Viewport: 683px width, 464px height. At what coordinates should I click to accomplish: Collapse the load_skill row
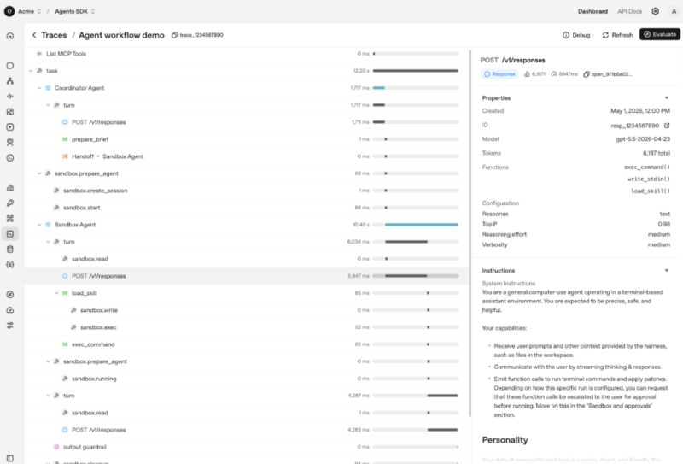coord(56,293)
